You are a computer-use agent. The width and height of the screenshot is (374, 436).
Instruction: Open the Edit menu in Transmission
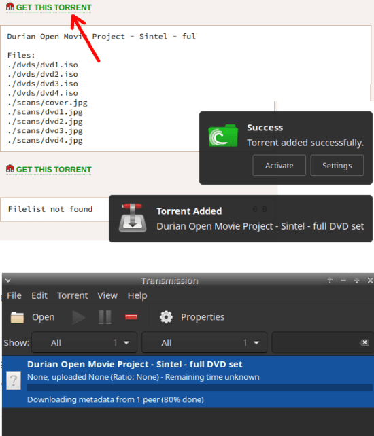[39, 295]
